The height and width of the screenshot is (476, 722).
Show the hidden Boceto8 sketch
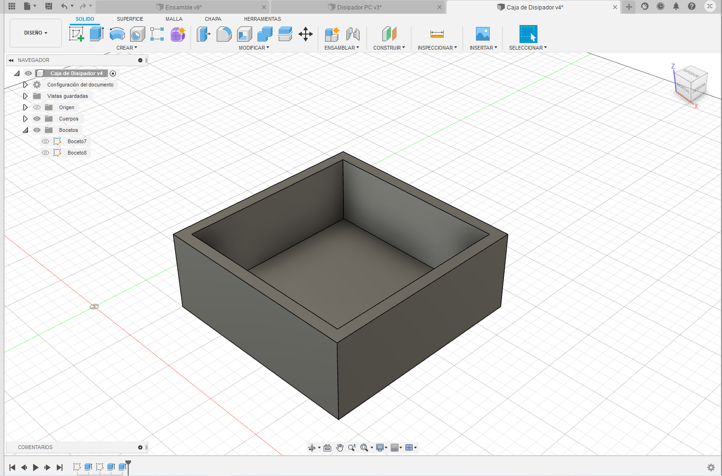45,153
